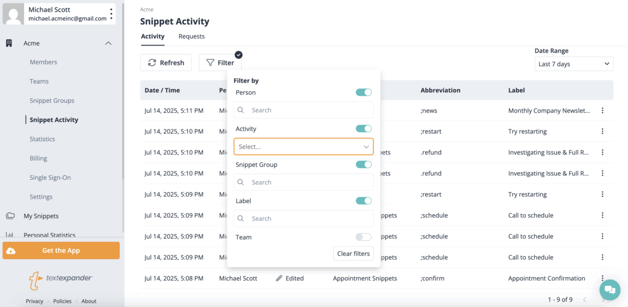
Task: Open the Filter dropdown button
Action: pyautogui.click(x=220, y=63)
